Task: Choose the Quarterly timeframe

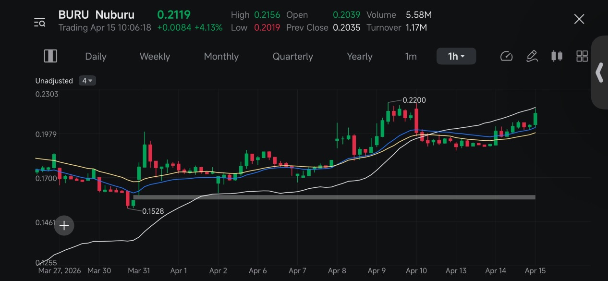Action: (292, 56)
